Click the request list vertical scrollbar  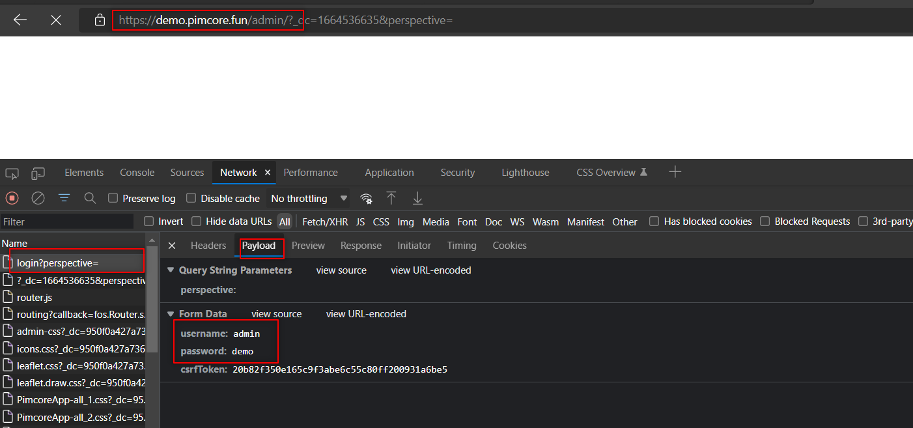(x=152, y=299)
